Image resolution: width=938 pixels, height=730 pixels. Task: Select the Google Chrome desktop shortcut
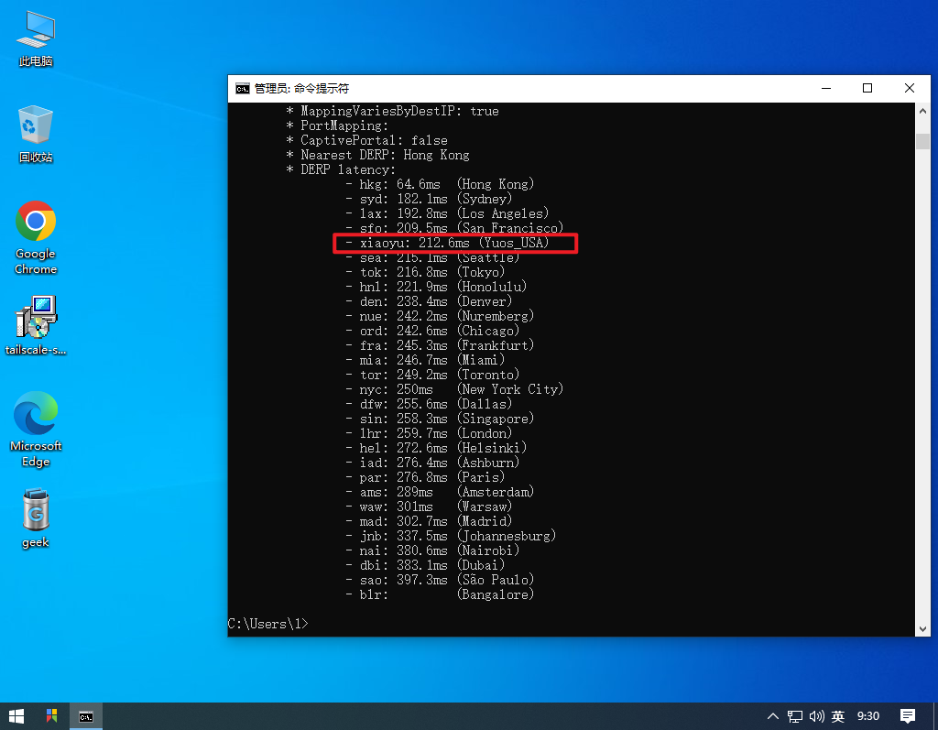tap(36, 238)
